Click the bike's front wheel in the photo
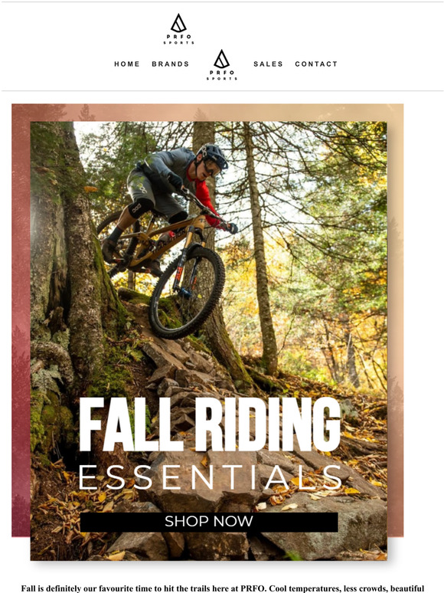This screenshot has width=444, height=593. (x=187, y=292)
